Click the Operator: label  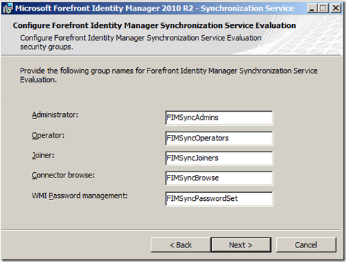coord(48,135)
